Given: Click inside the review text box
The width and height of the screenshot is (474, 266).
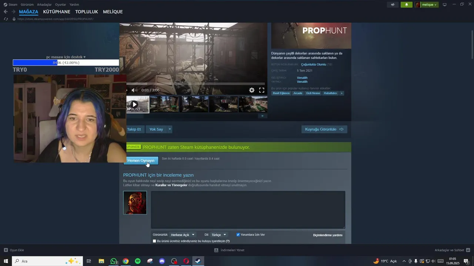Looking at the screenshot, I should (248, 209).
